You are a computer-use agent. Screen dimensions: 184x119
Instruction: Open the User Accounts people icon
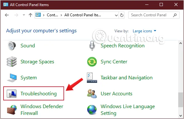92,94
